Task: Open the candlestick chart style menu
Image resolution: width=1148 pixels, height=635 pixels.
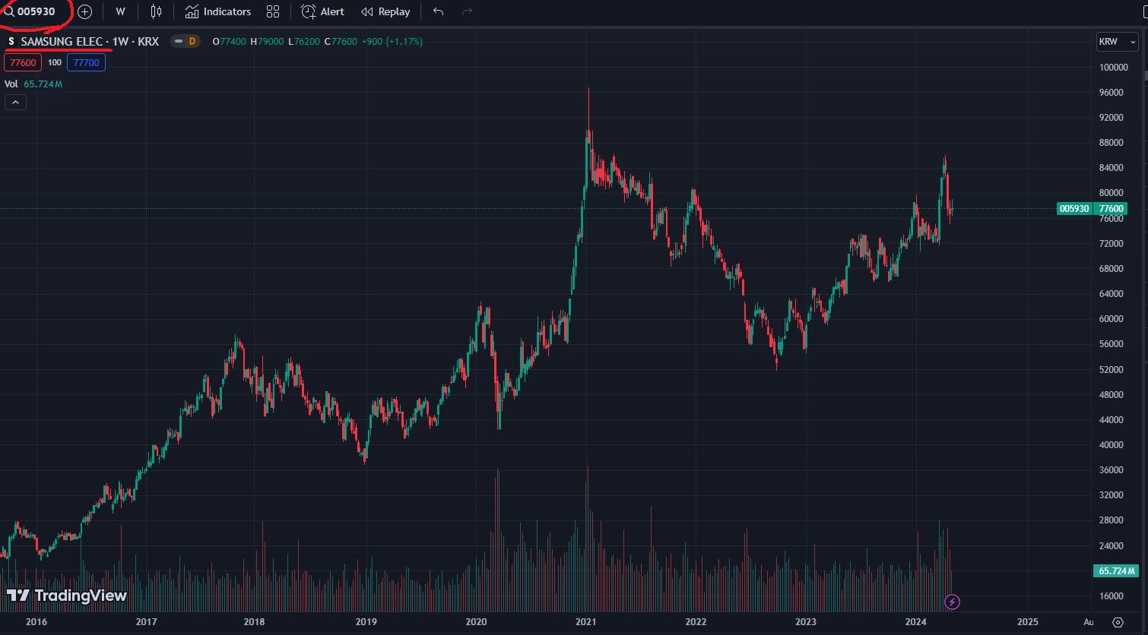Action: click(x=156, y=11)
